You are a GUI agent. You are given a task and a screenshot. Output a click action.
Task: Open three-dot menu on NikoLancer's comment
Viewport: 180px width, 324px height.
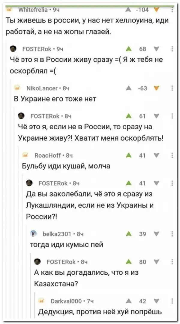(x=172, y=88)
